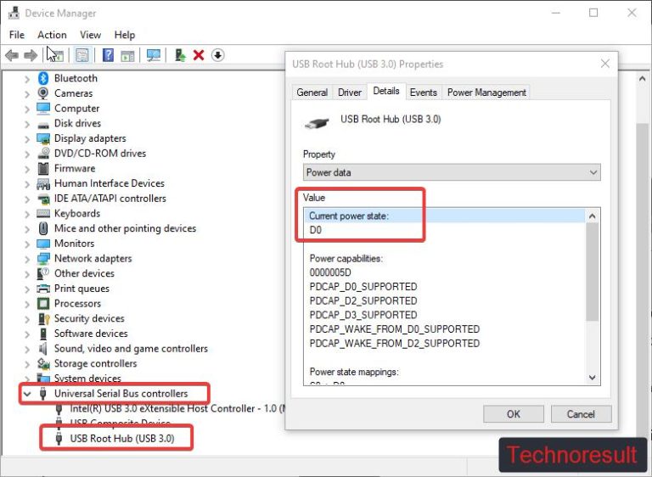Viewport: 652px width, 477px height.
Task: Select the Disk drives tree item
Action: coord(77,123)
